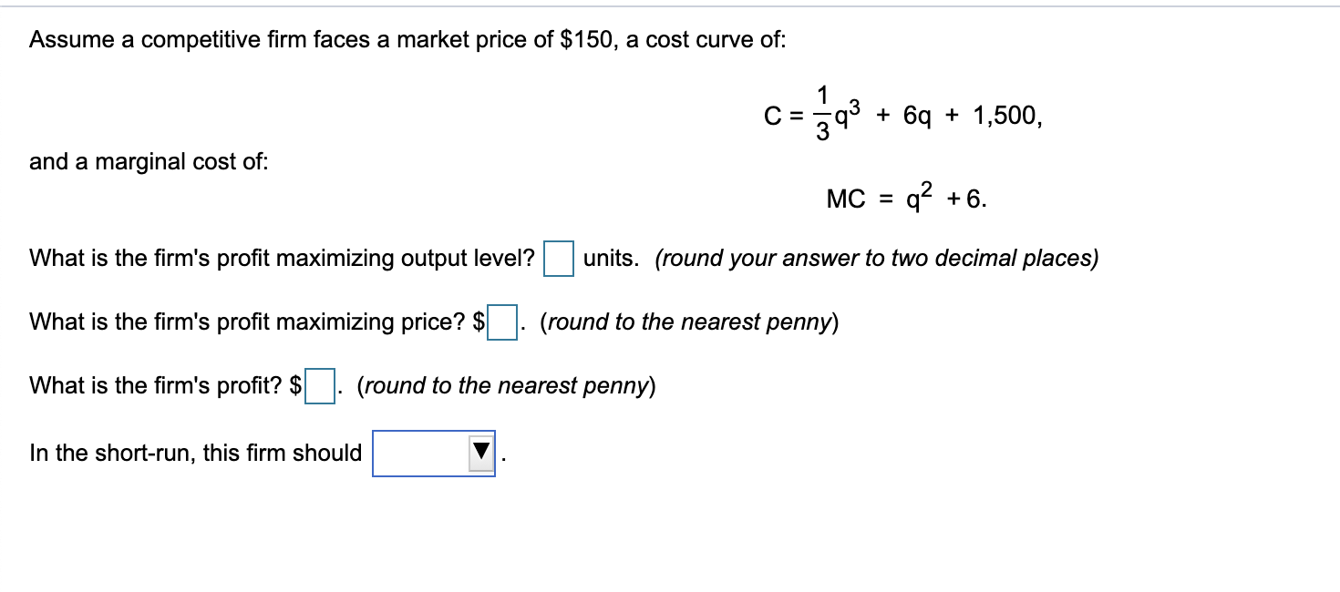This screenshot has height=592, width=1340.
Task: Click the firm's profit answer box
Action: 319,385
